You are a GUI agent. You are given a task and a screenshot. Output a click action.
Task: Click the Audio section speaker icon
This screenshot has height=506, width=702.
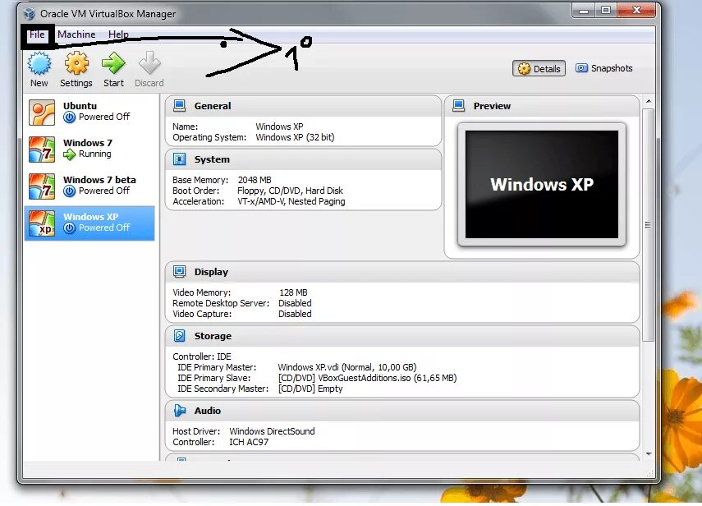point(180,410)
